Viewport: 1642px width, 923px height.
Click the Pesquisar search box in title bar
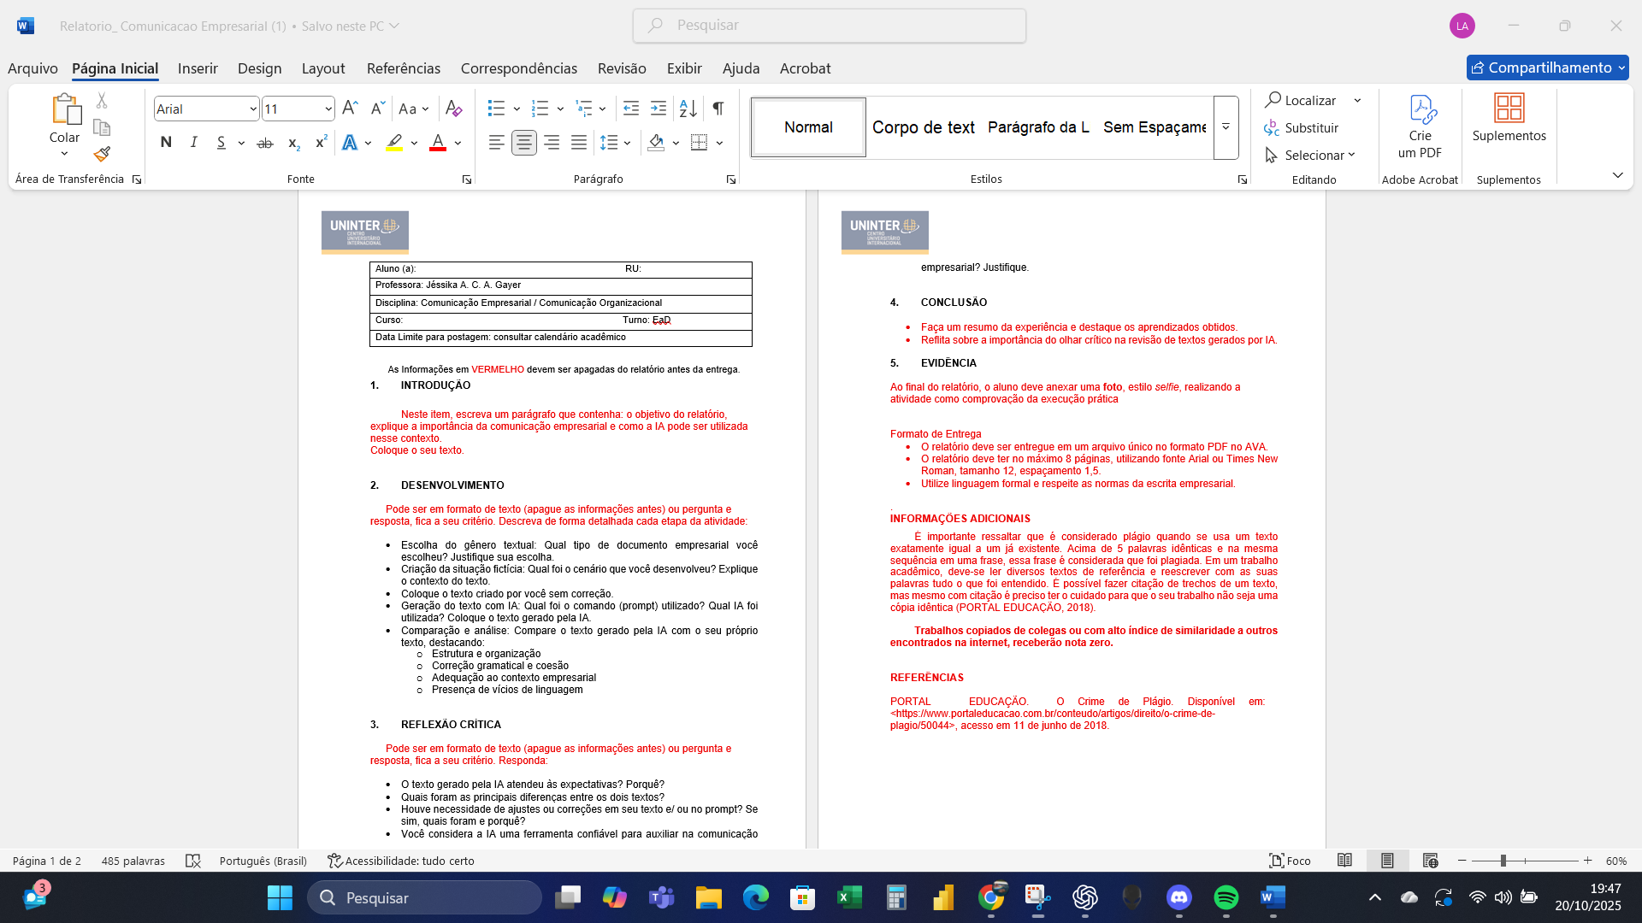click(829, 26)
